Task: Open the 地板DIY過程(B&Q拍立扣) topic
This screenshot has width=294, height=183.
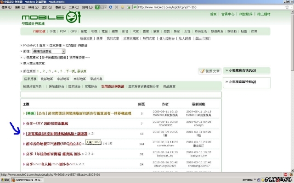Action: [54, 144]
